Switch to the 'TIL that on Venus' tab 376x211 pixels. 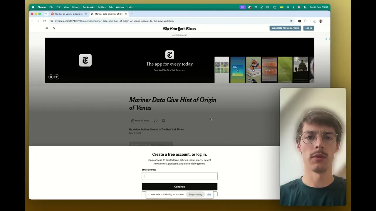[69, 14]
